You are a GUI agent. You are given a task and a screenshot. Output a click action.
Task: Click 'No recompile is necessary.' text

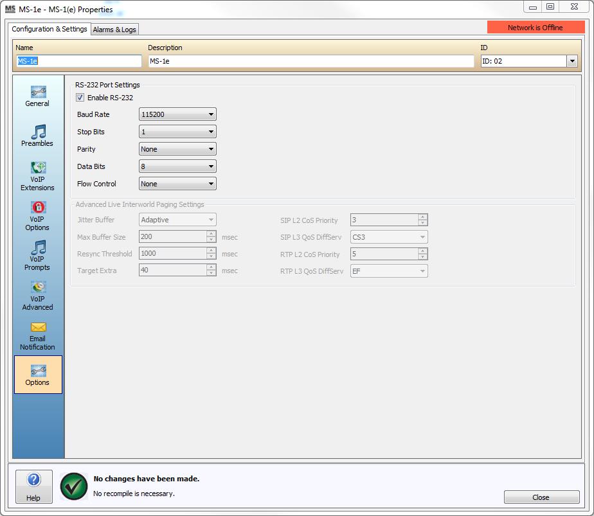[134, 494]
